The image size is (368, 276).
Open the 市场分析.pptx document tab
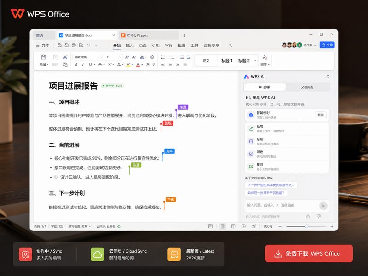tap(149, 35)
